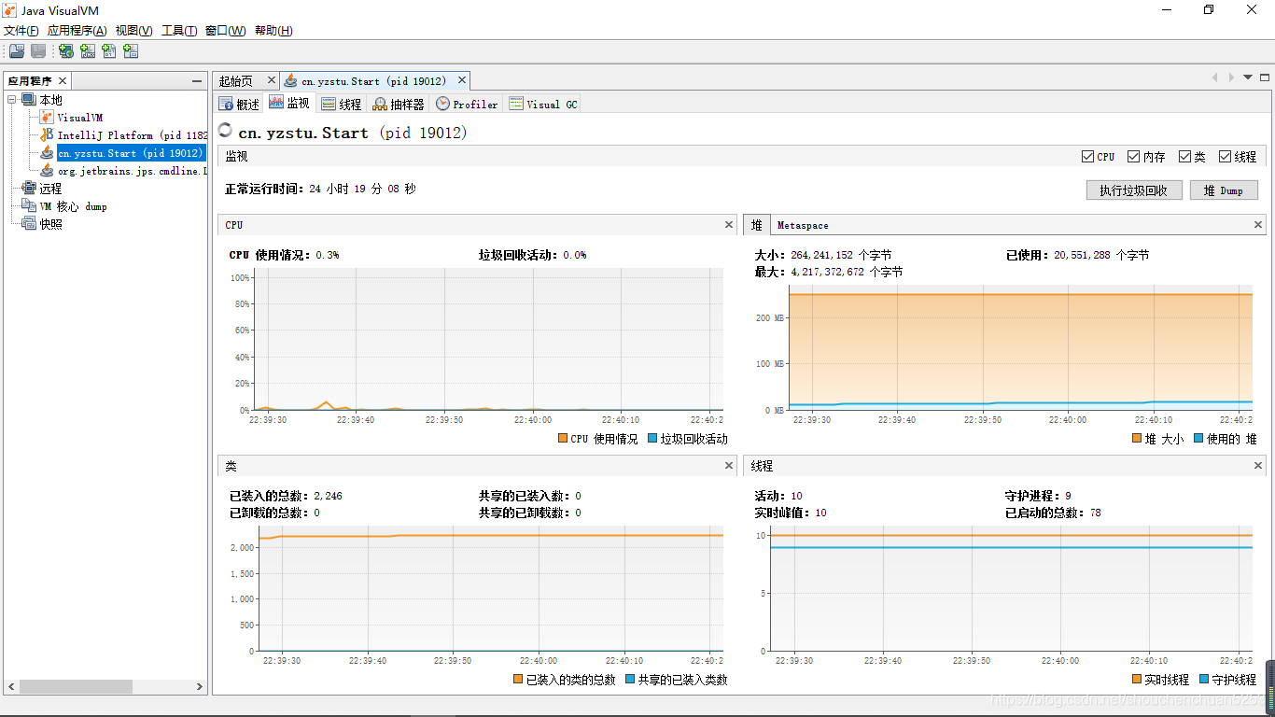Close the 起始页 tab

(x=272, y=80)
